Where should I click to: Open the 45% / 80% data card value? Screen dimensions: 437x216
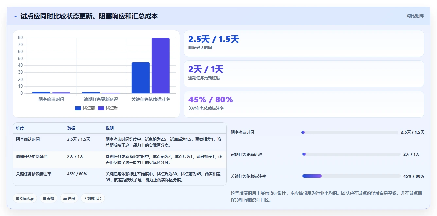211,99
